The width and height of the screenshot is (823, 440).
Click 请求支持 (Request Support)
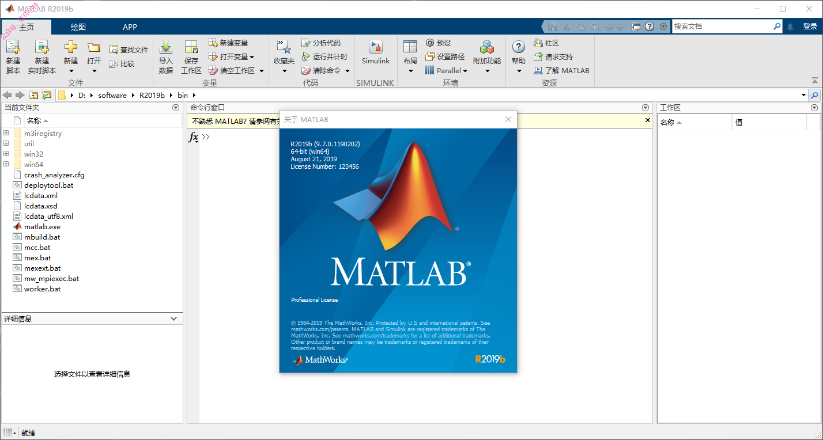(x=553, y=57)
